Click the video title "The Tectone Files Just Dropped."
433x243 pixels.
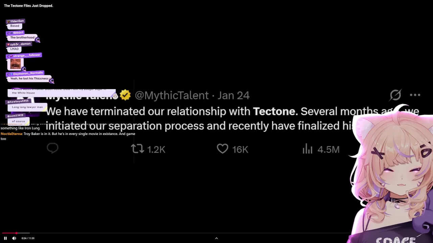(28, 6)
